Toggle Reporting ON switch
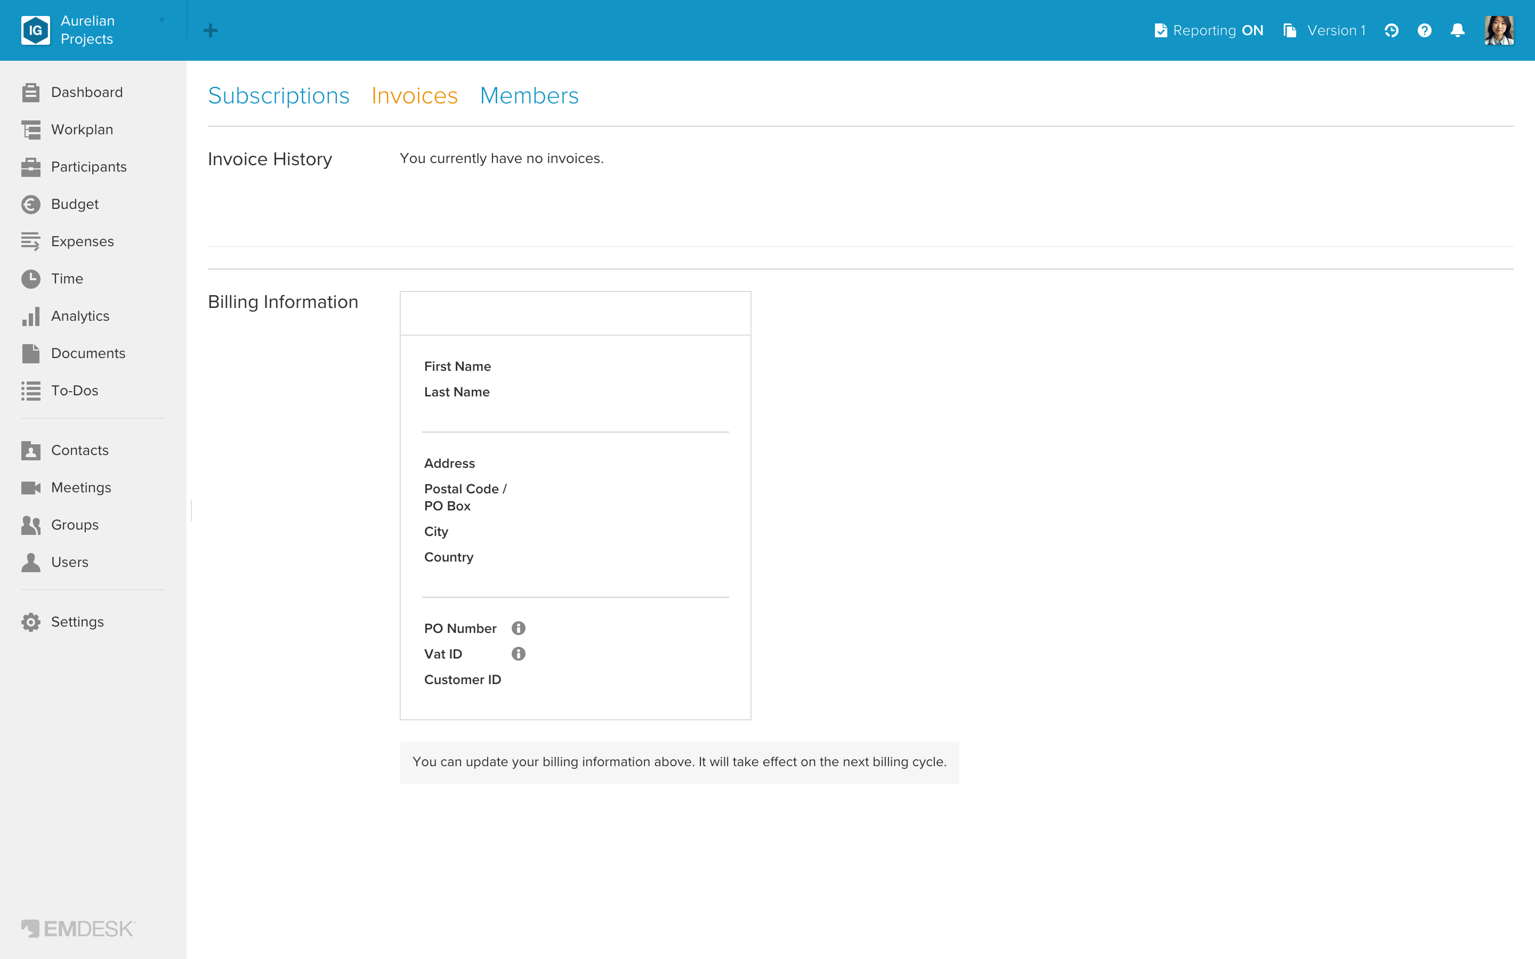Viewport: 1535px width, 959px height. click(x=1209, y=30)
